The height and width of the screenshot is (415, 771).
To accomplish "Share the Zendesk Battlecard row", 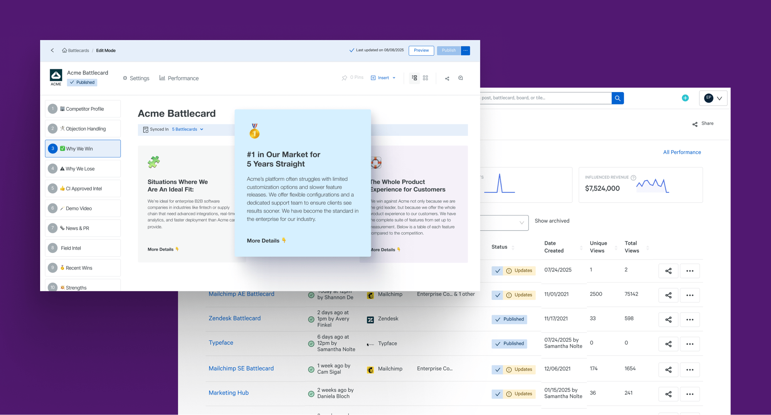I will pos(668,320).
